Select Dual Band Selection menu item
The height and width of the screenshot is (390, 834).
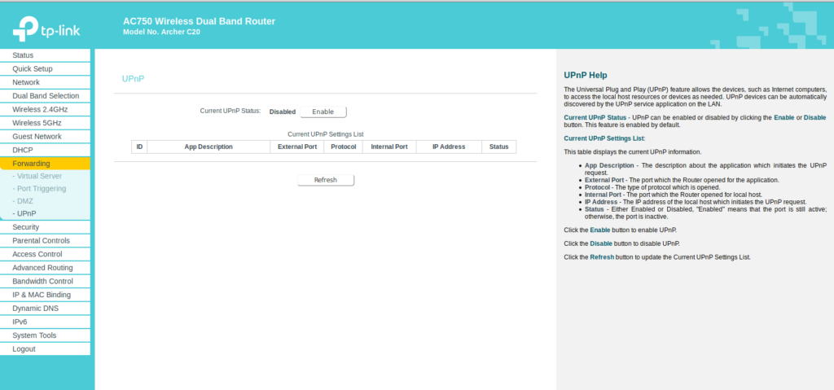46,96
